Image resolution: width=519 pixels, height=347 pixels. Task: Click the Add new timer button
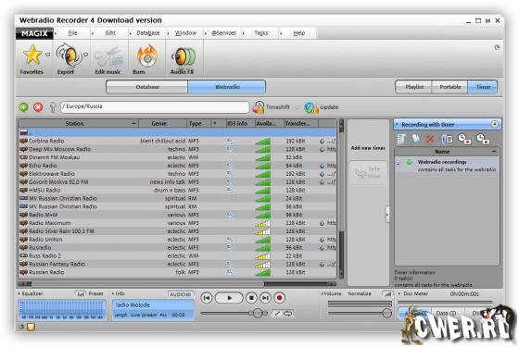(x=368, y=148)
